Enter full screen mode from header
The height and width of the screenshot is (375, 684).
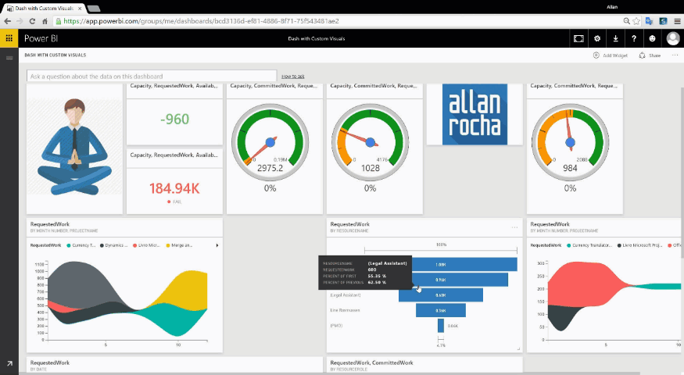pyautogui.click(x=578, y=38)
